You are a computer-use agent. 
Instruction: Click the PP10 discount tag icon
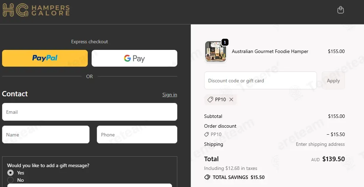pos(210,99)
